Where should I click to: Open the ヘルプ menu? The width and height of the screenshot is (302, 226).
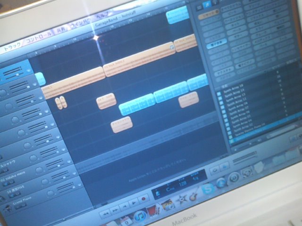click(x=103, y=16)
